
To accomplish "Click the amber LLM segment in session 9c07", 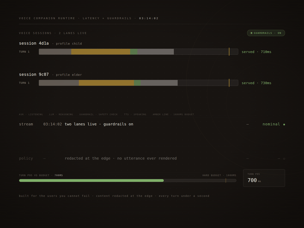I will [106, 83].
